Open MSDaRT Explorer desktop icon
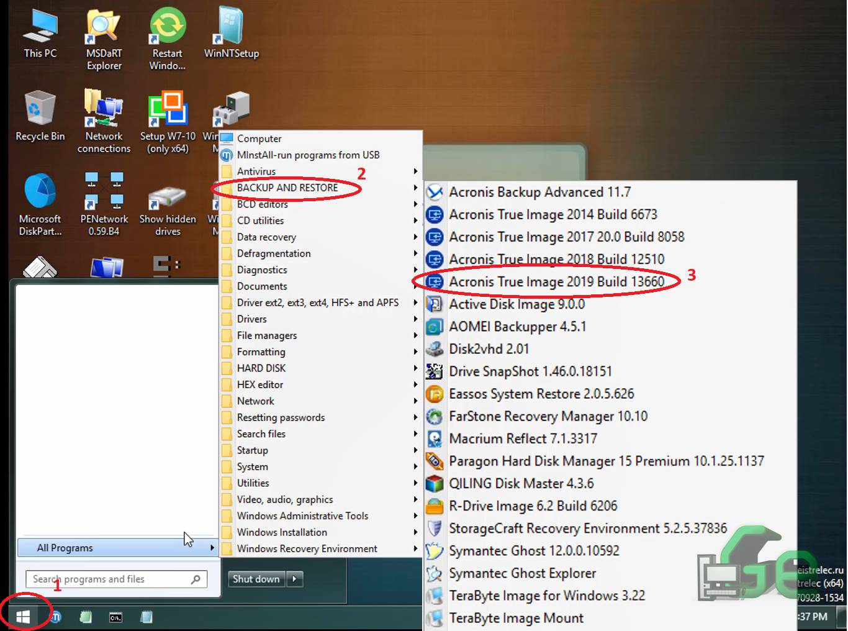The image size is (848, 631). 104,39
